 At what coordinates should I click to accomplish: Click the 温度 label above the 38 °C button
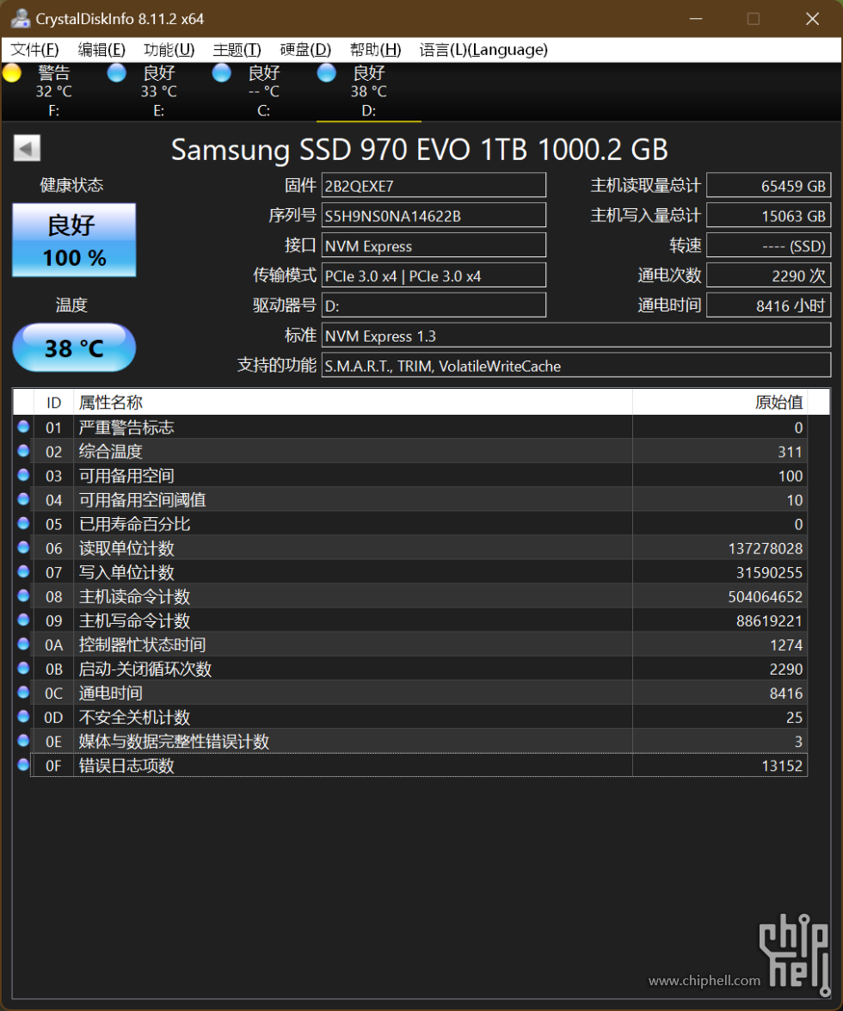point(71,305)
